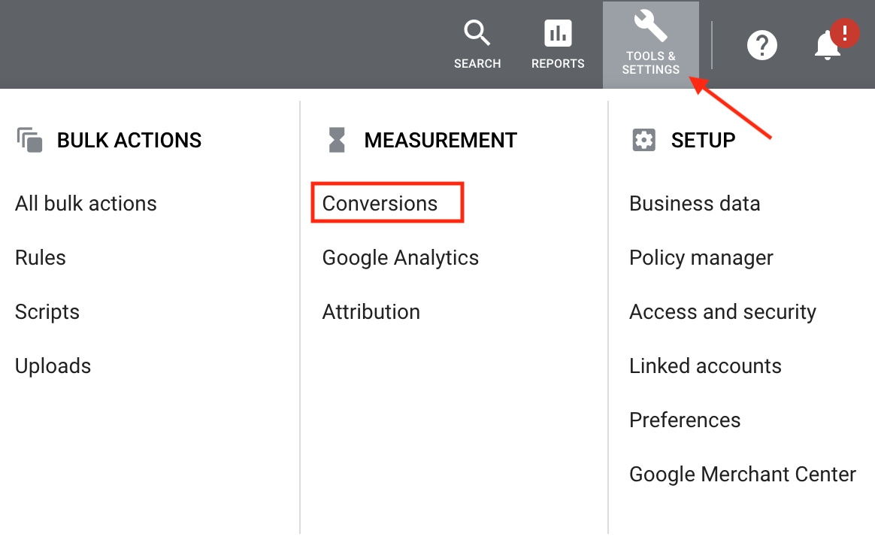Open the Help question mark icon

pos(761,46)
